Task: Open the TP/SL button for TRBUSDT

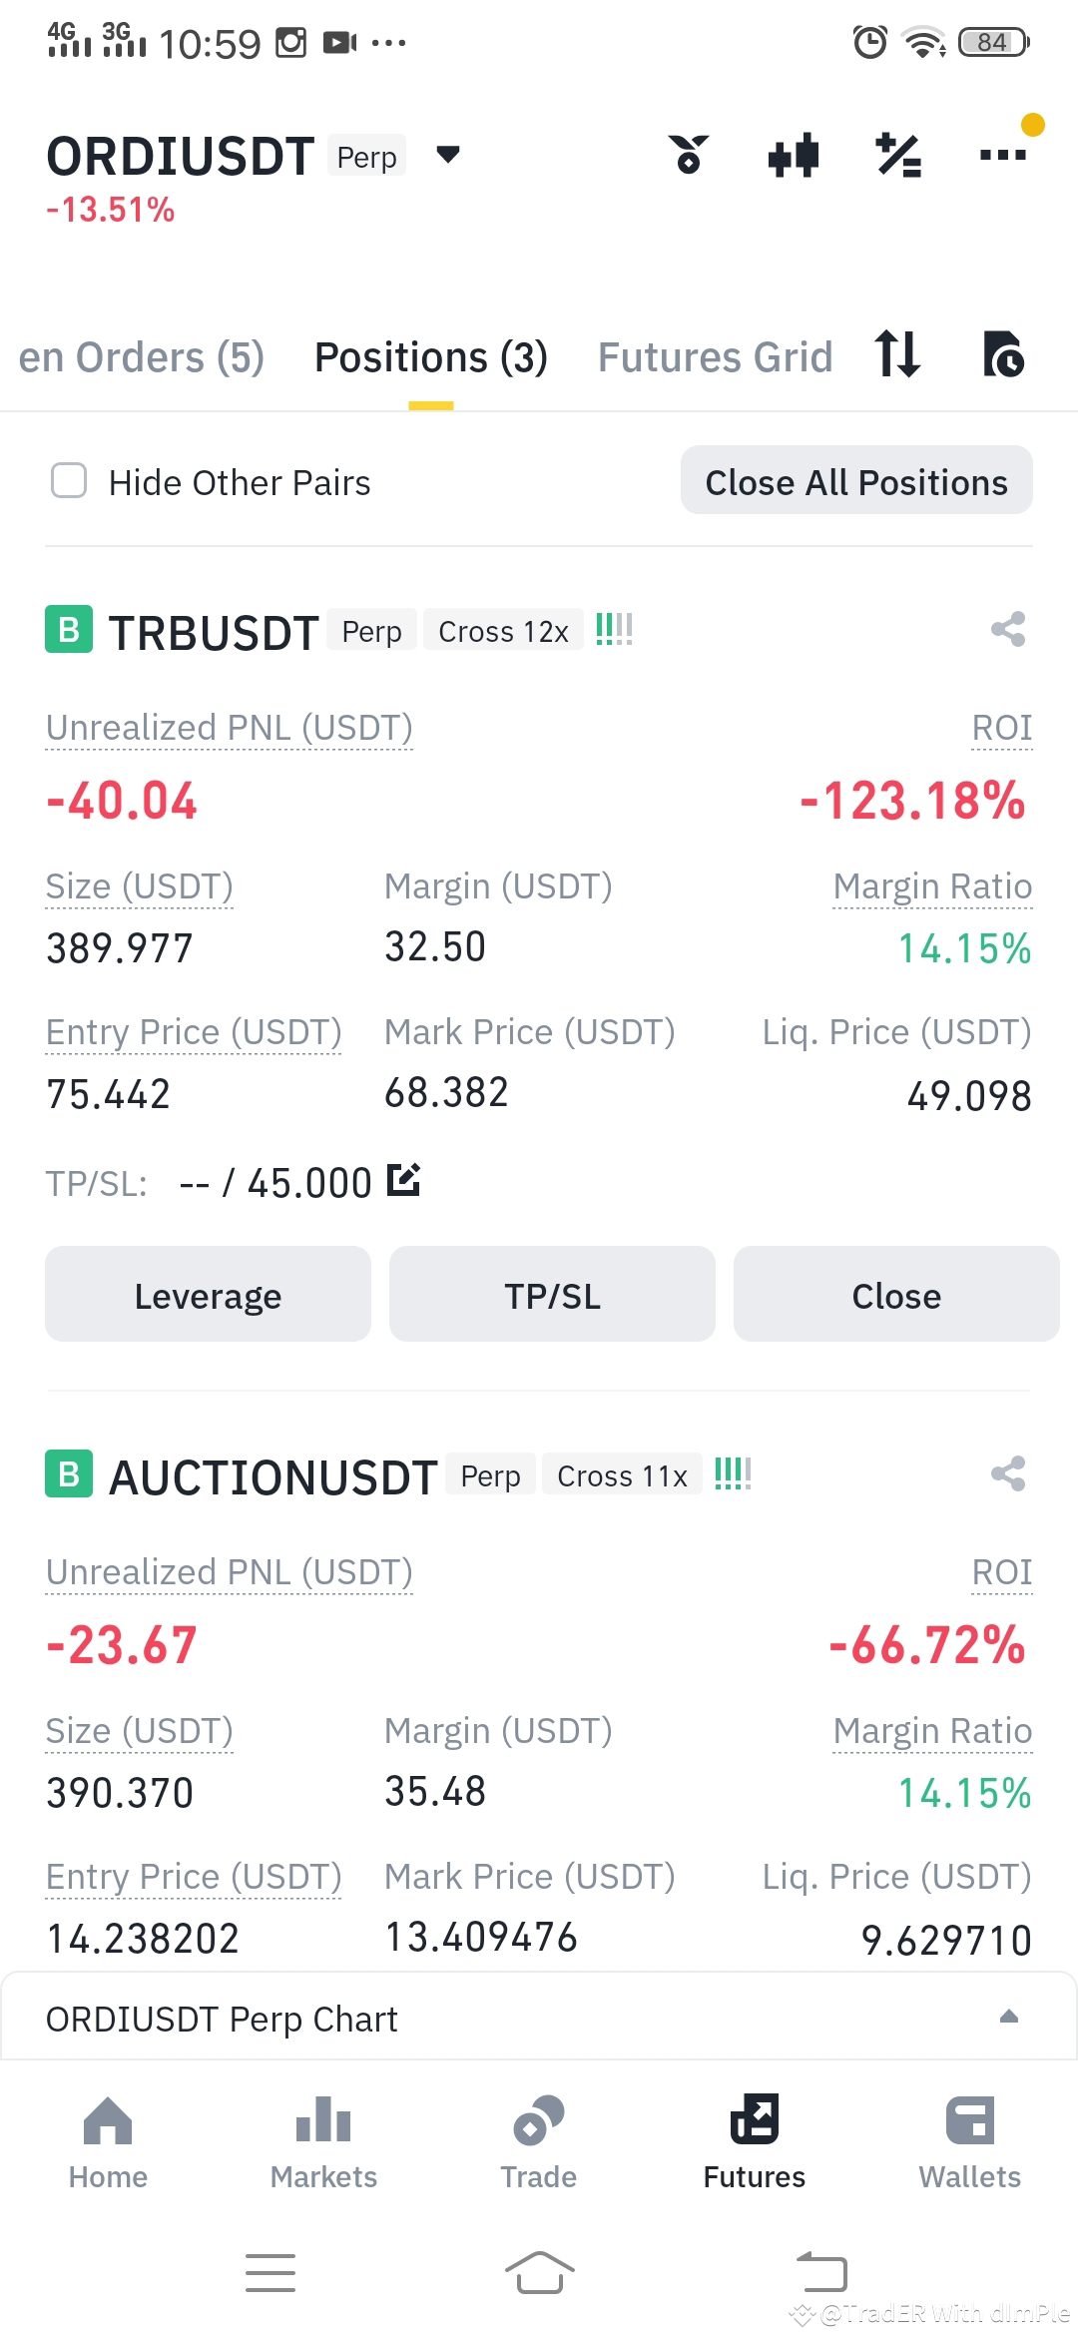Action: [x=552, y=1295]
